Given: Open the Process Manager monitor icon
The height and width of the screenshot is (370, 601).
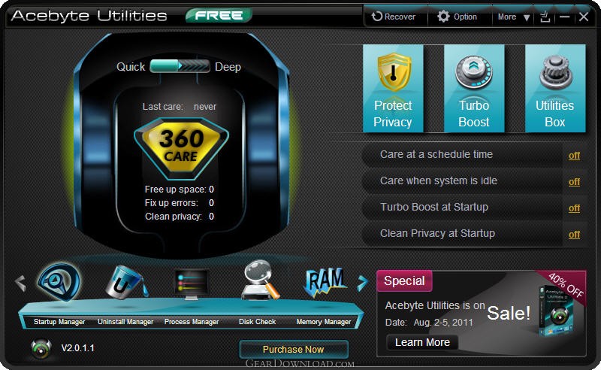Looking at the screenshot, I should point(192,284).
